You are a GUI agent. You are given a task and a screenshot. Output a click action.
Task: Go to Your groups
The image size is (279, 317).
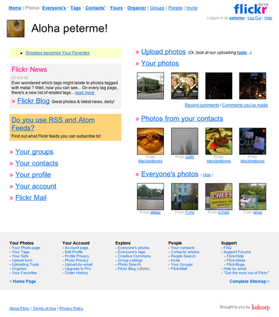(x=34, y=152)
